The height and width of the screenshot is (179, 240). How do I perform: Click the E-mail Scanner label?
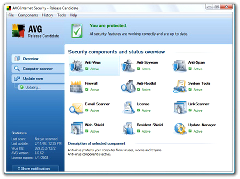[x=97, y=104]
